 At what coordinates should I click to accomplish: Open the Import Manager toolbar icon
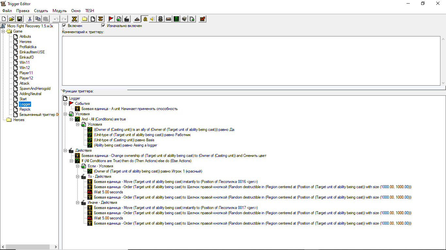(192, 19)
